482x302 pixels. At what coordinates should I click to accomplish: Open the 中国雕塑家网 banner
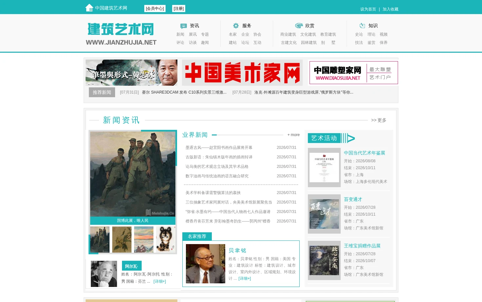(x=354, y=73)
